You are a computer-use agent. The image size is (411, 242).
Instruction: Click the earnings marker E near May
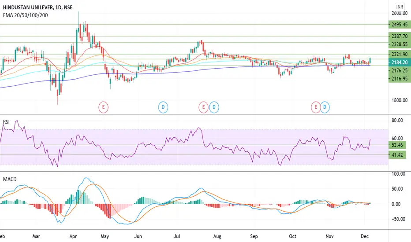[x=103, y=107]
